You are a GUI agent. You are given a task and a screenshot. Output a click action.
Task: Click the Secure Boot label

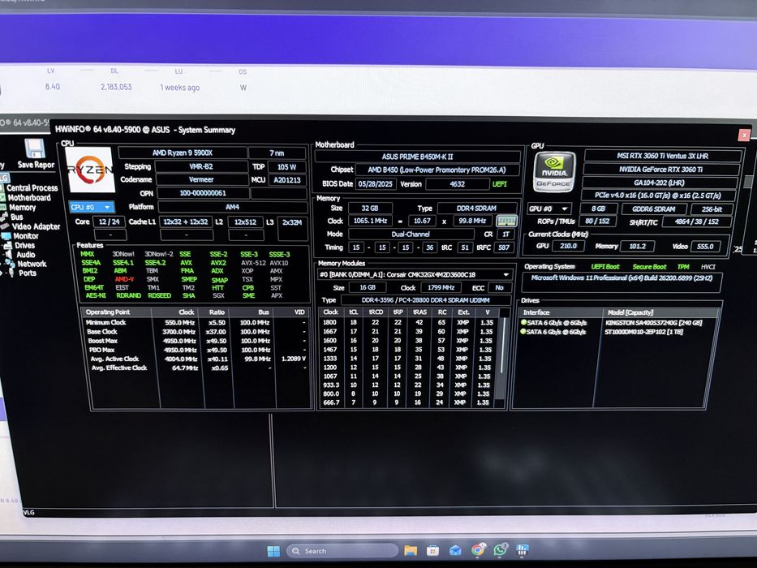[649, 267]
